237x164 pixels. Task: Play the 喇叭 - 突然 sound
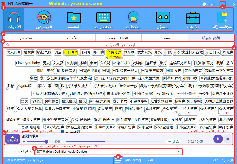45,71
